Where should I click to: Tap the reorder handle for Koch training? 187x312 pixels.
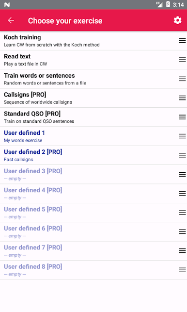182,41
